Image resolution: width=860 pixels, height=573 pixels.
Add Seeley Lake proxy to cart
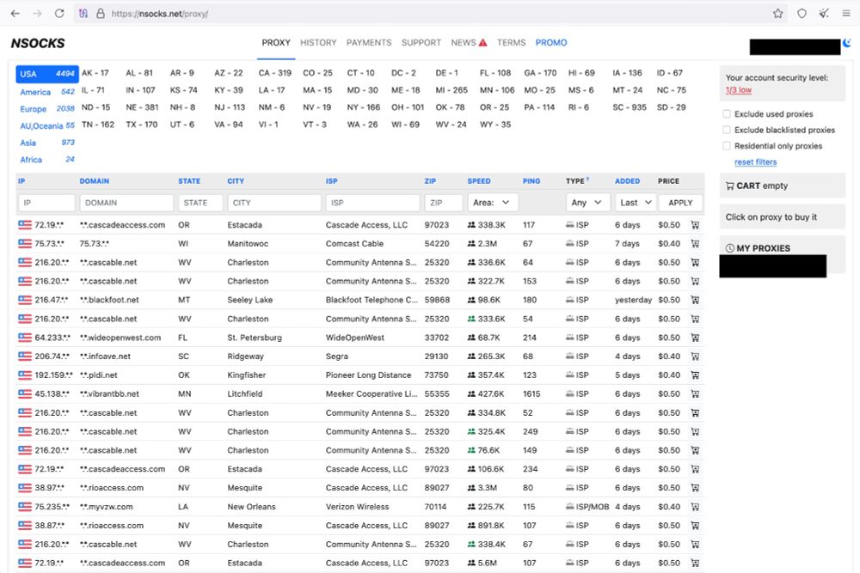pos(695,300)
